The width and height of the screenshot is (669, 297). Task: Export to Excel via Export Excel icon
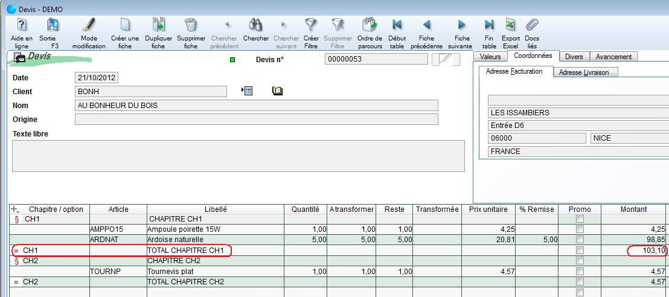[510, 25]
